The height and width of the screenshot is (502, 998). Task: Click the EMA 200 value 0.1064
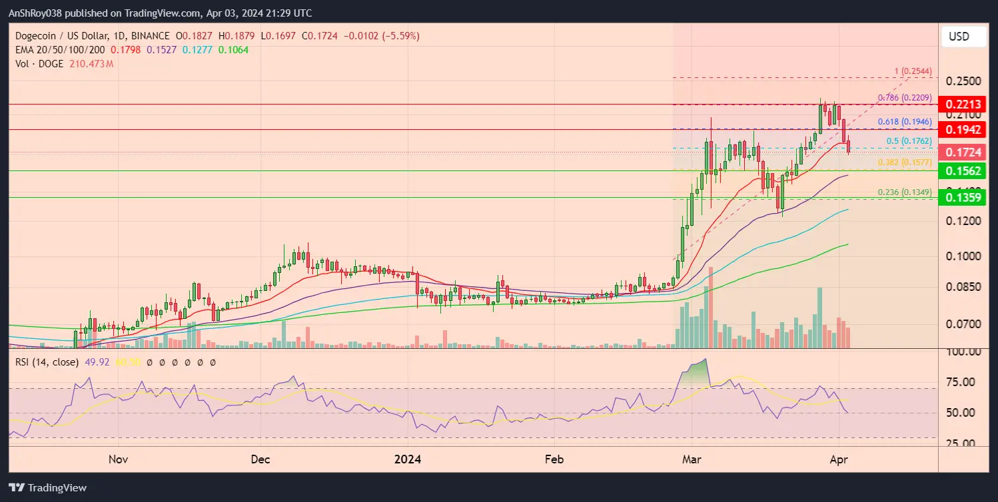(x=233, y=50)
